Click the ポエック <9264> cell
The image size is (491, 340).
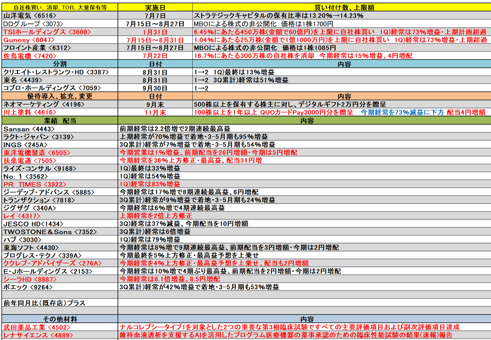(x=60, y=287)
